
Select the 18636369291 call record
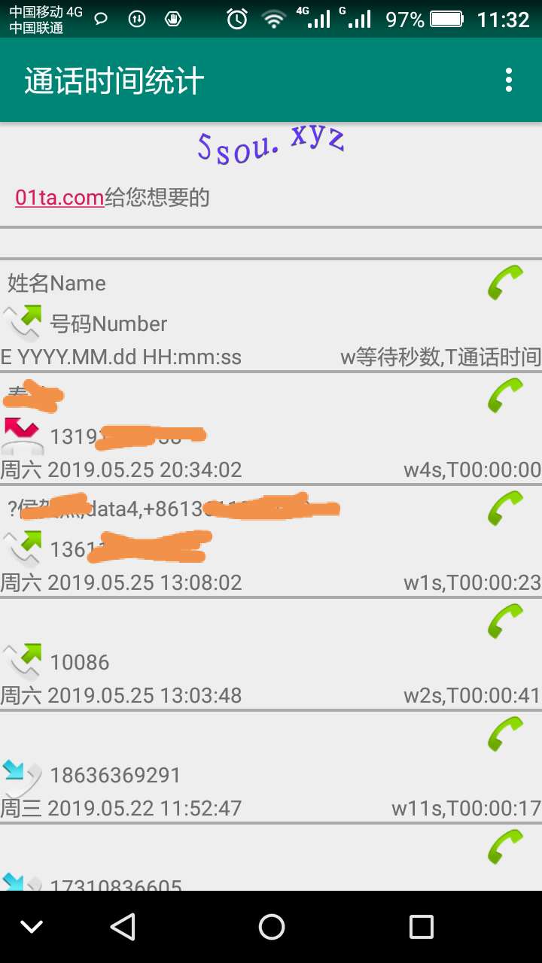(271, 767)
